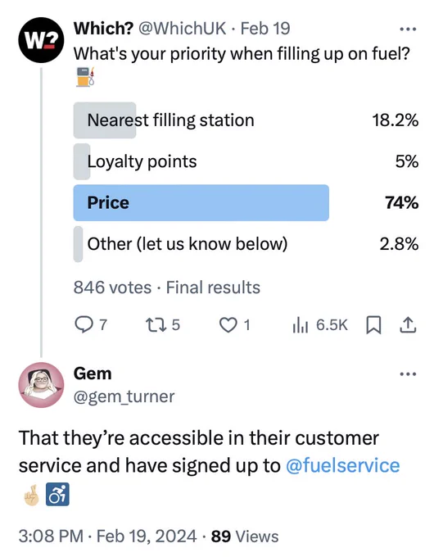This screenshot has width=434, height=557.
Task: Bookmark the Which? poll tweet
Action: (373, 325)
